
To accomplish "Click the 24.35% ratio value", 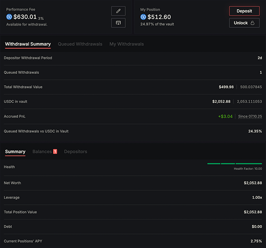I will [x=255, y=131].
